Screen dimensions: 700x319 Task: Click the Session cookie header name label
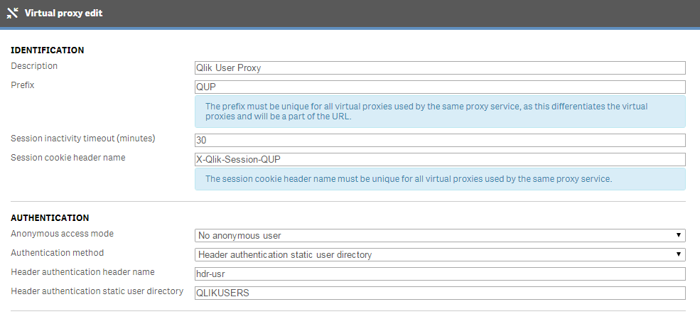click(x=68, y=157)
